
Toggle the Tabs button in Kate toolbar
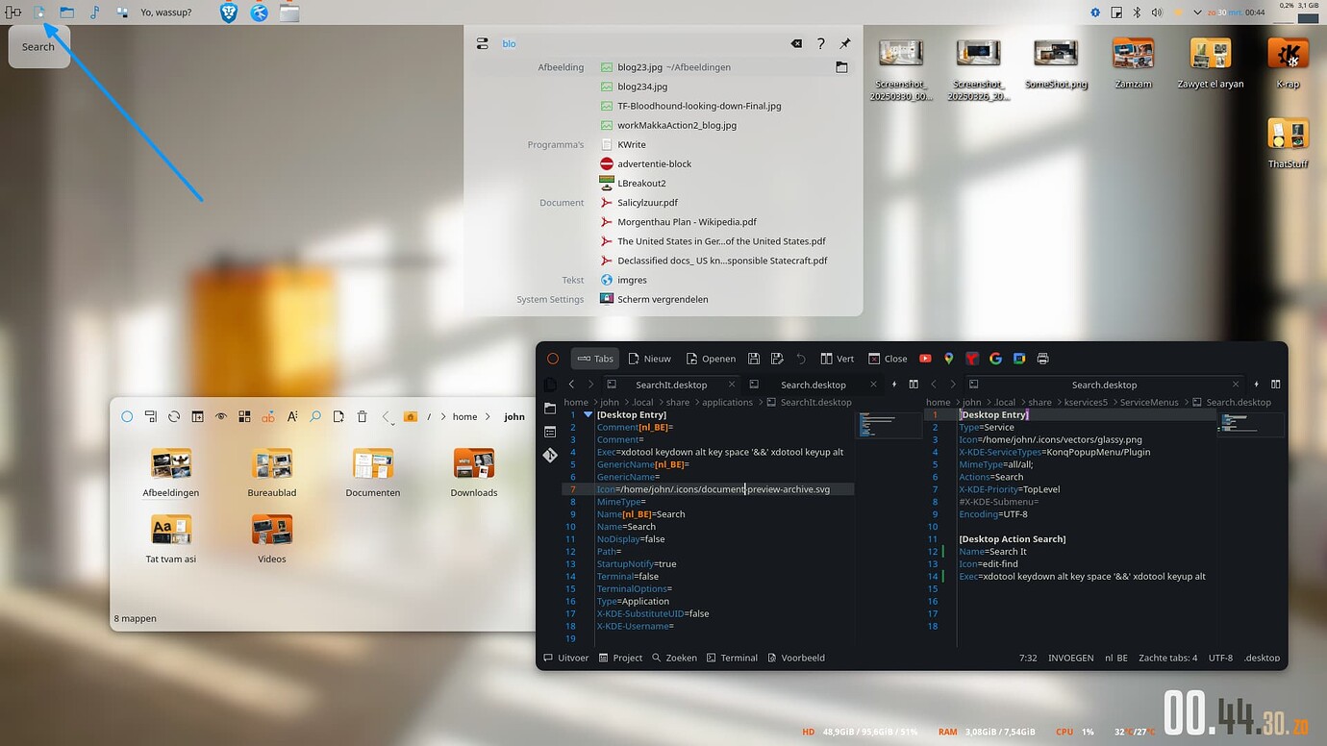pyautogui.click(x=595, y=359)
